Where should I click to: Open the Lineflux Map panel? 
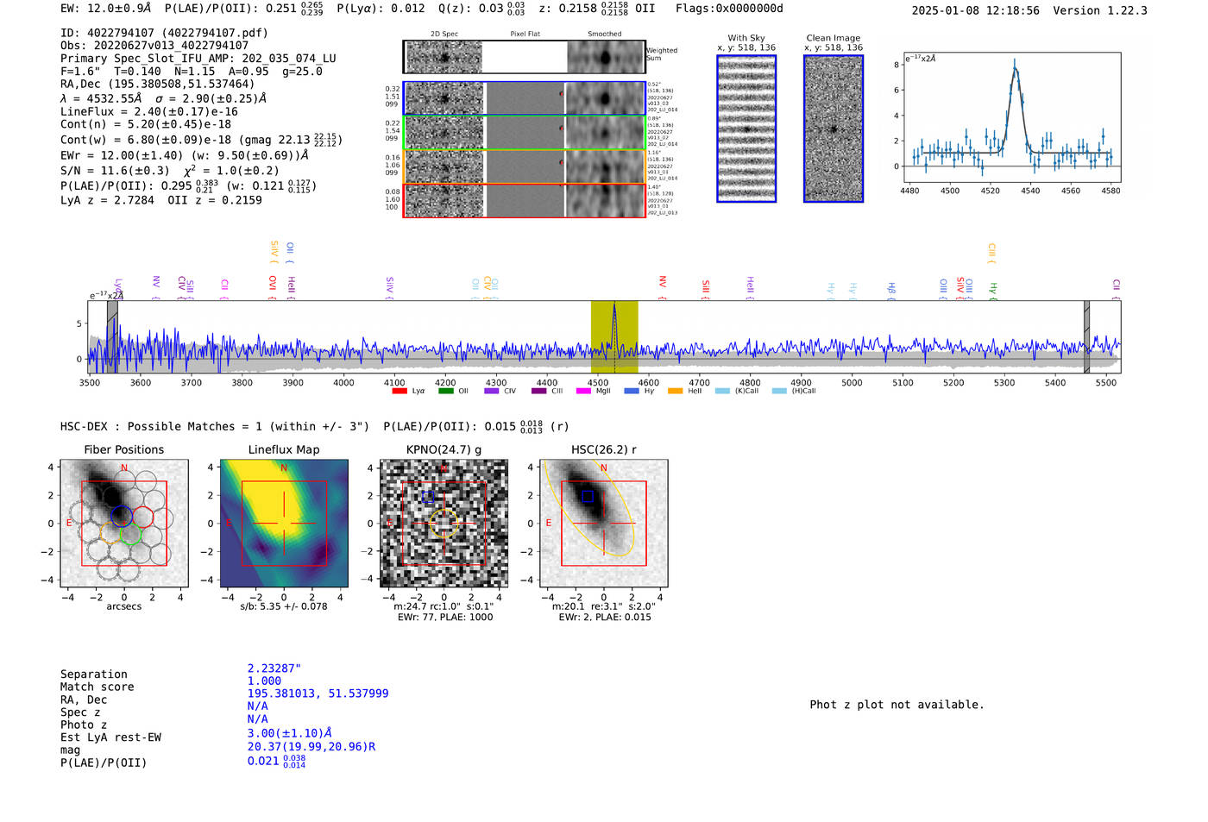(284, 524)
